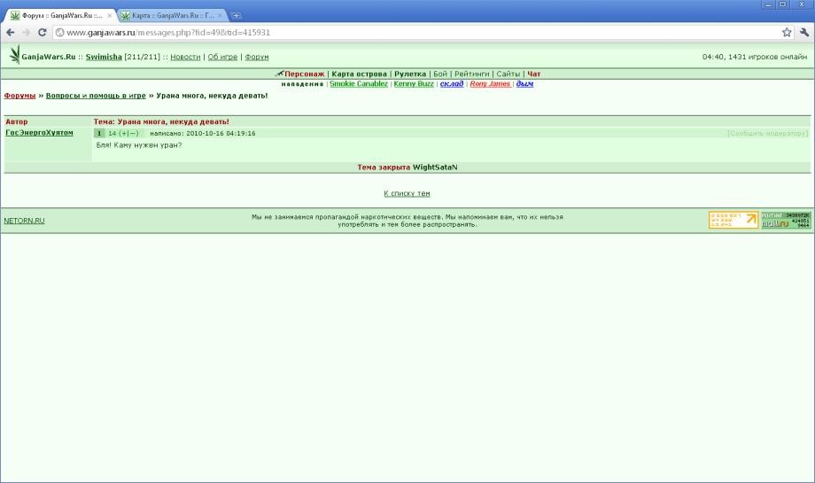Open the Сайты navigation item

point(508,74)
